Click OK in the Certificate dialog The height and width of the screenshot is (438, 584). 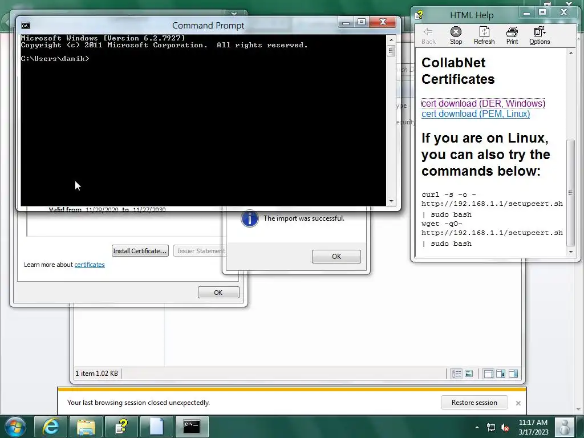pyautogui.click(x=218, y=293)
